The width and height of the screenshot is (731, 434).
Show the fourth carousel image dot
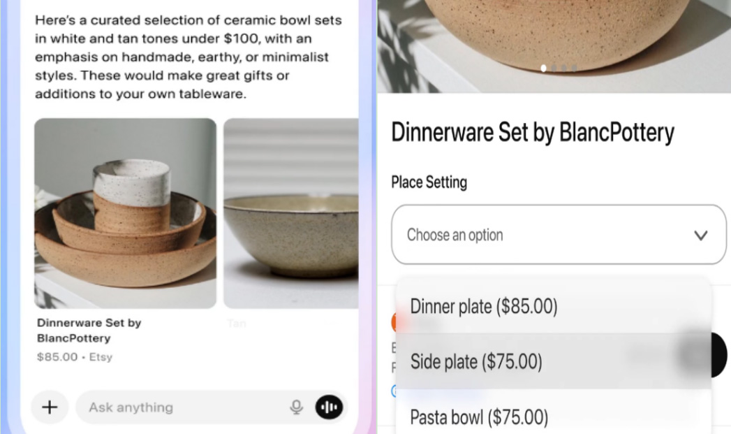(x=574, y=68)
